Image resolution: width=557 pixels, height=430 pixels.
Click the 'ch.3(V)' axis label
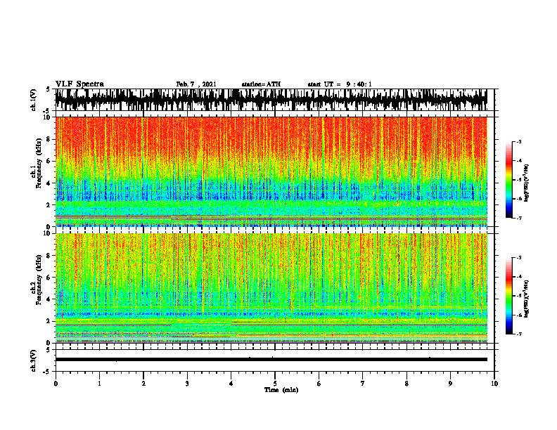coord(34,360)
